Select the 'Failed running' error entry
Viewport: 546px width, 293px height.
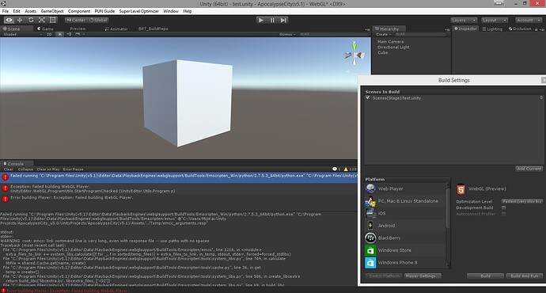[179, 177]
